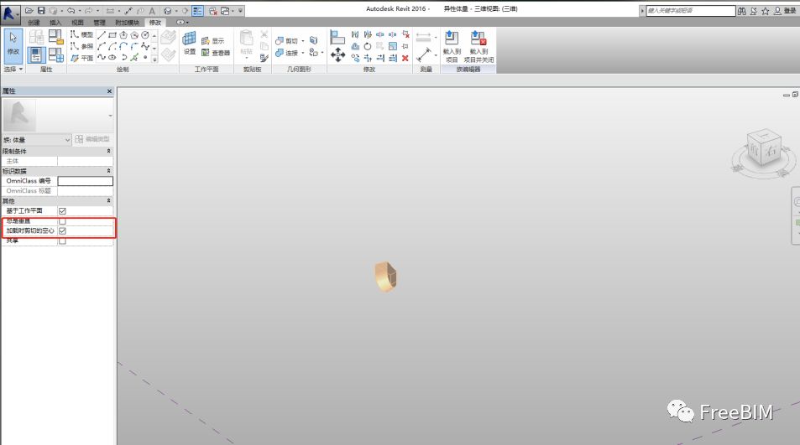The width and height of the screenshot is (800, 445).
Task: Select the Rotate tool
Action: (x=368, y=46)
